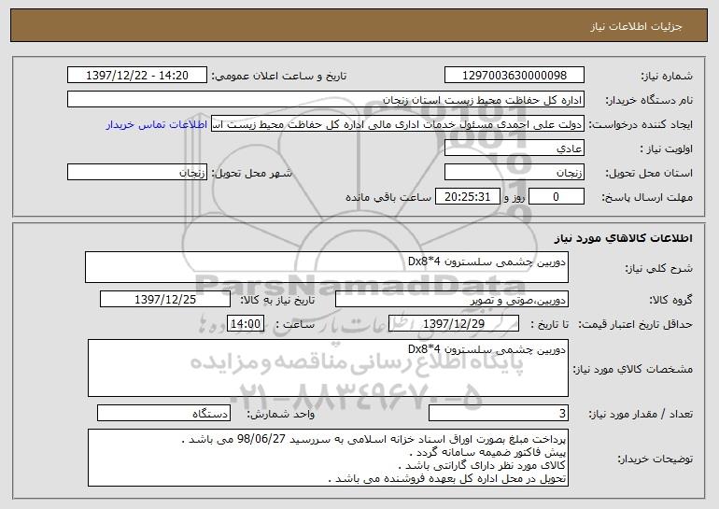719x509 pixels.
Task: Select the buyer organization name field
Action: pyautogui.click(x=326, y=99)
